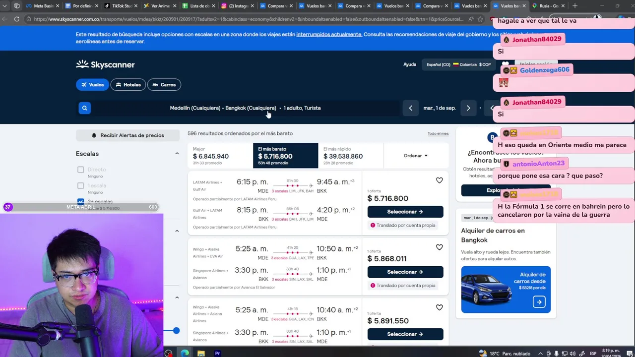
Task: Click the blue rental car image
Action: (x=487, y=289)
